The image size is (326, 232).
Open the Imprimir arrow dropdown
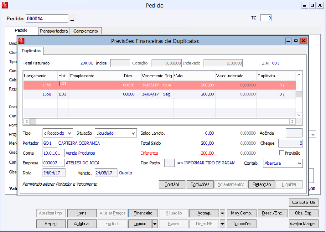[155, 224]
